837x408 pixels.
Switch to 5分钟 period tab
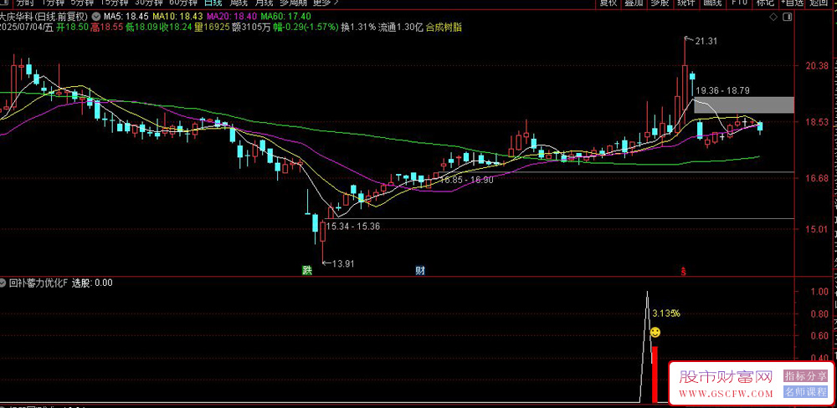(x=82, y=3)
